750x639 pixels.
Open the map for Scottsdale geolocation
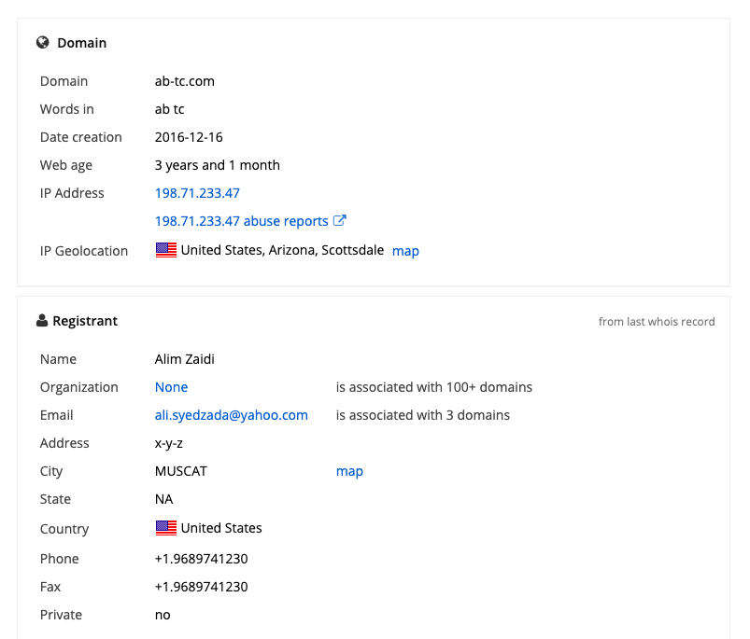tap(405, 250)
